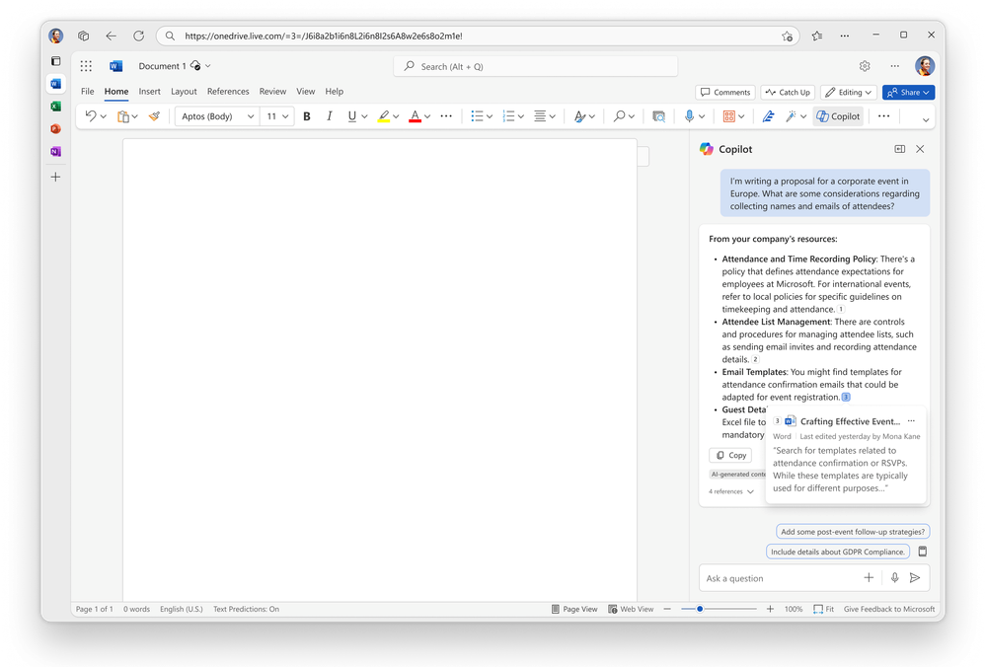
Task: Click the Add-ins grid icon
Action: coord(728,116)
